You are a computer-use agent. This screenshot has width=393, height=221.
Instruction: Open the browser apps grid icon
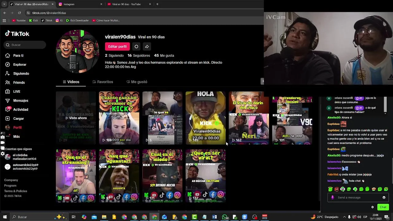click(x=4, y=21)
